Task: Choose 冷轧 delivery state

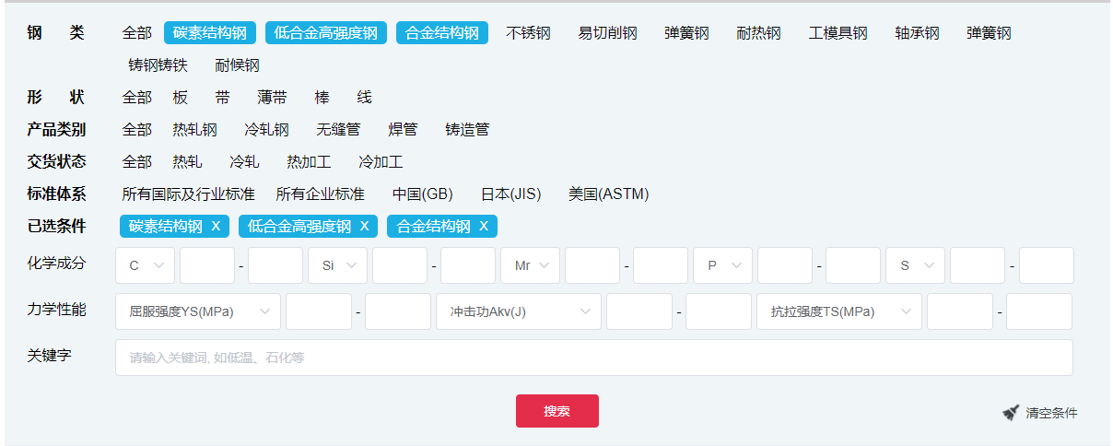Action: pyautogui.click(x=245, y=162)
